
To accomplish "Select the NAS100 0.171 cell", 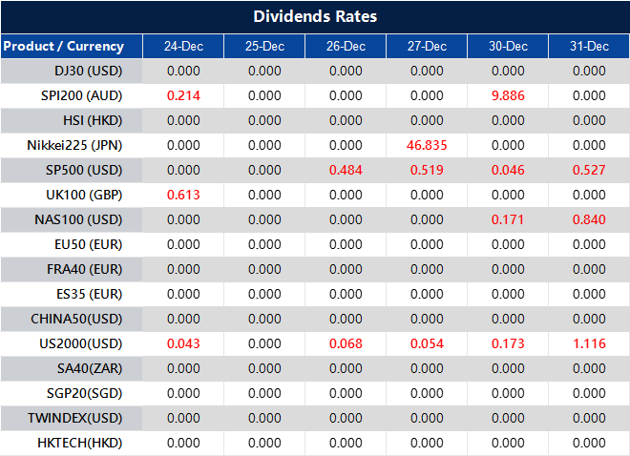I will (x=508, y=219).
